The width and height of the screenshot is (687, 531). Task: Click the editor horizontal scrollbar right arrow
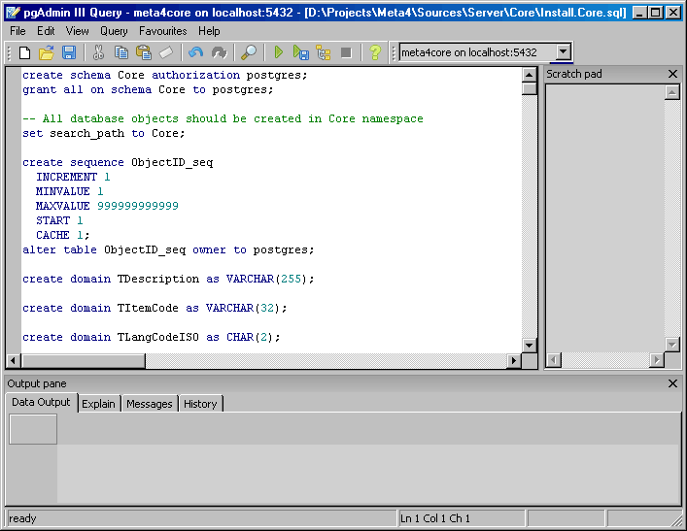[514, 361]
